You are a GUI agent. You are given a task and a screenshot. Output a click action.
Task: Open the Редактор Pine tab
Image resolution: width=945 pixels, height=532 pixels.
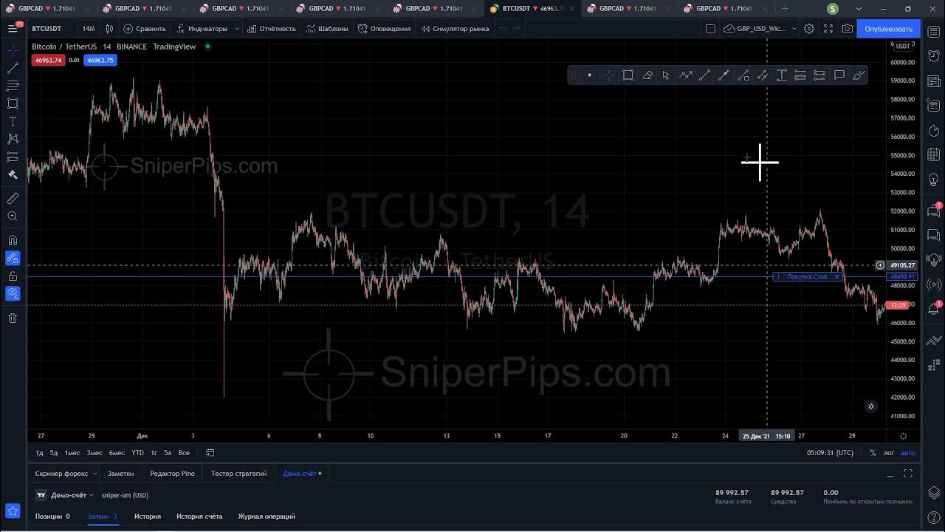click(172, 474)
